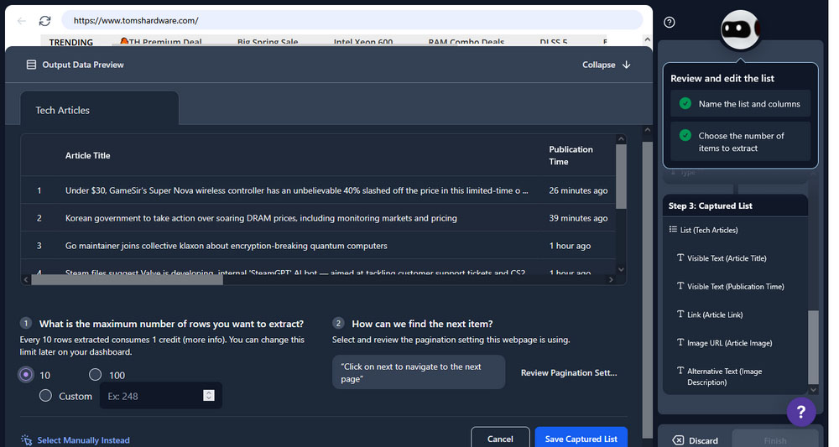
Task: Click the Finish button
Action: (775, 439)
